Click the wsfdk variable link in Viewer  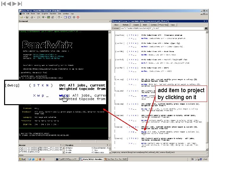[144, 55]
